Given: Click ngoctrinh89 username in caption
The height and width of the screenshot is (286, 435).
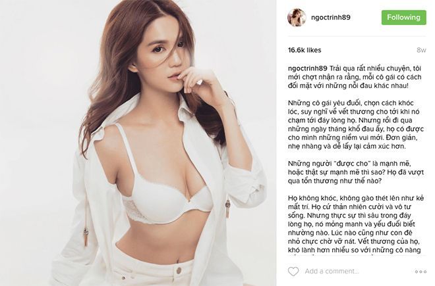Looking at the screenshot, I should pyautogui.click(x=308, y=68).
